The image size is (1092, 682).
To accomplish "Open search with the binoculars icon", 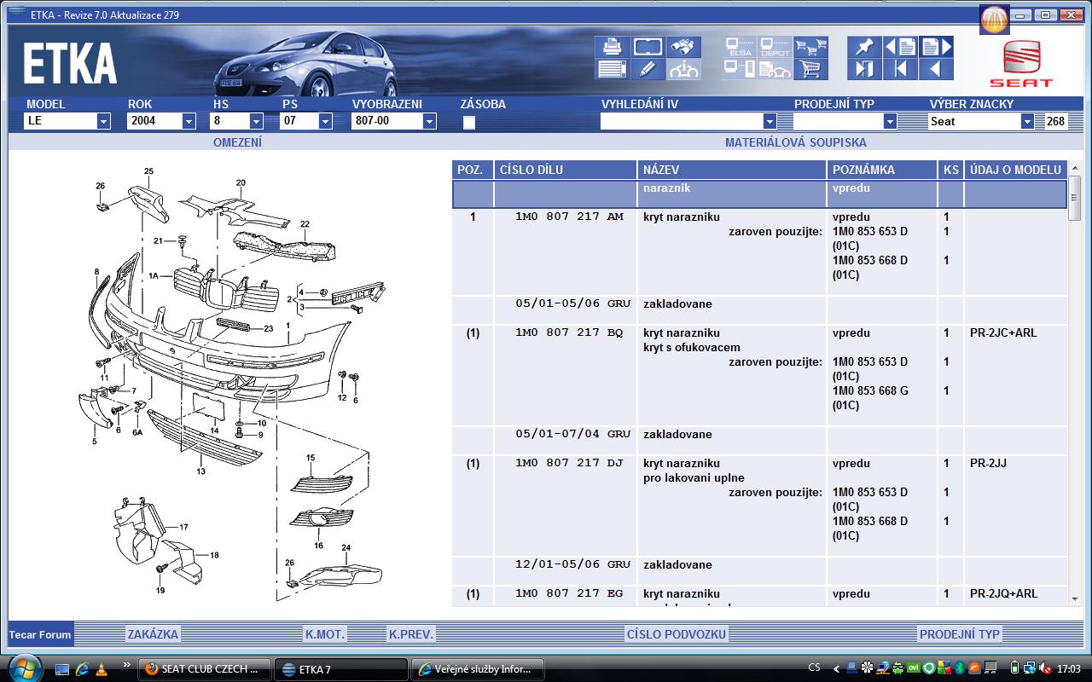I will tap(683, 47).
